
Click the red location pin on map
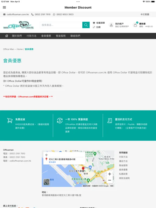click(83, 168)
